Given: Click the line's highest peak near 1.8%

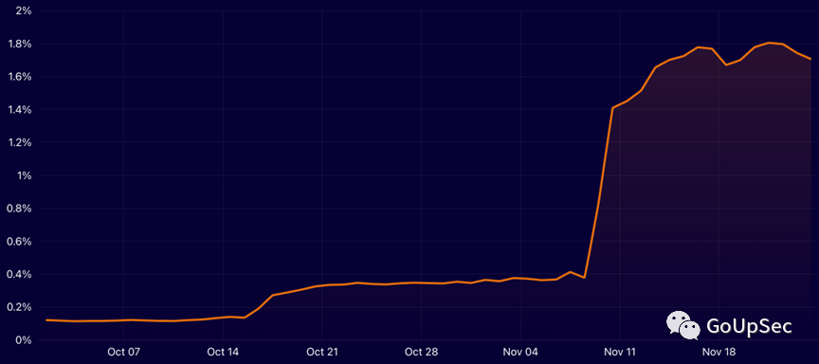Looking at the screenshot, I should pyautogui.click(x=769, y=43).
